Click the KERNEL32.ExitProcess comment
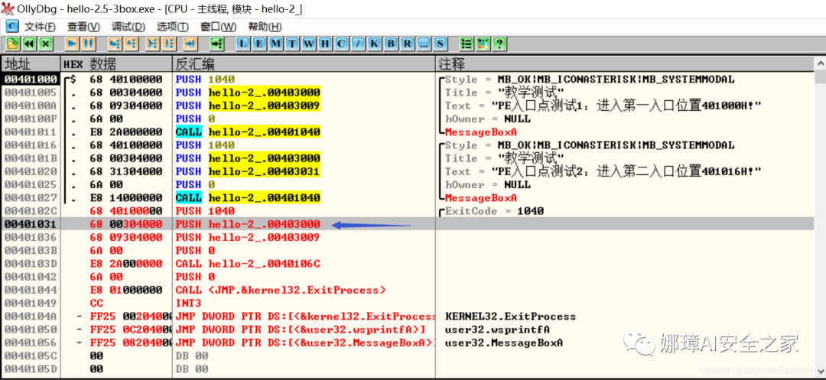This screenshot has height=380, width=826. pyautogui.click(x=510, y=317)
